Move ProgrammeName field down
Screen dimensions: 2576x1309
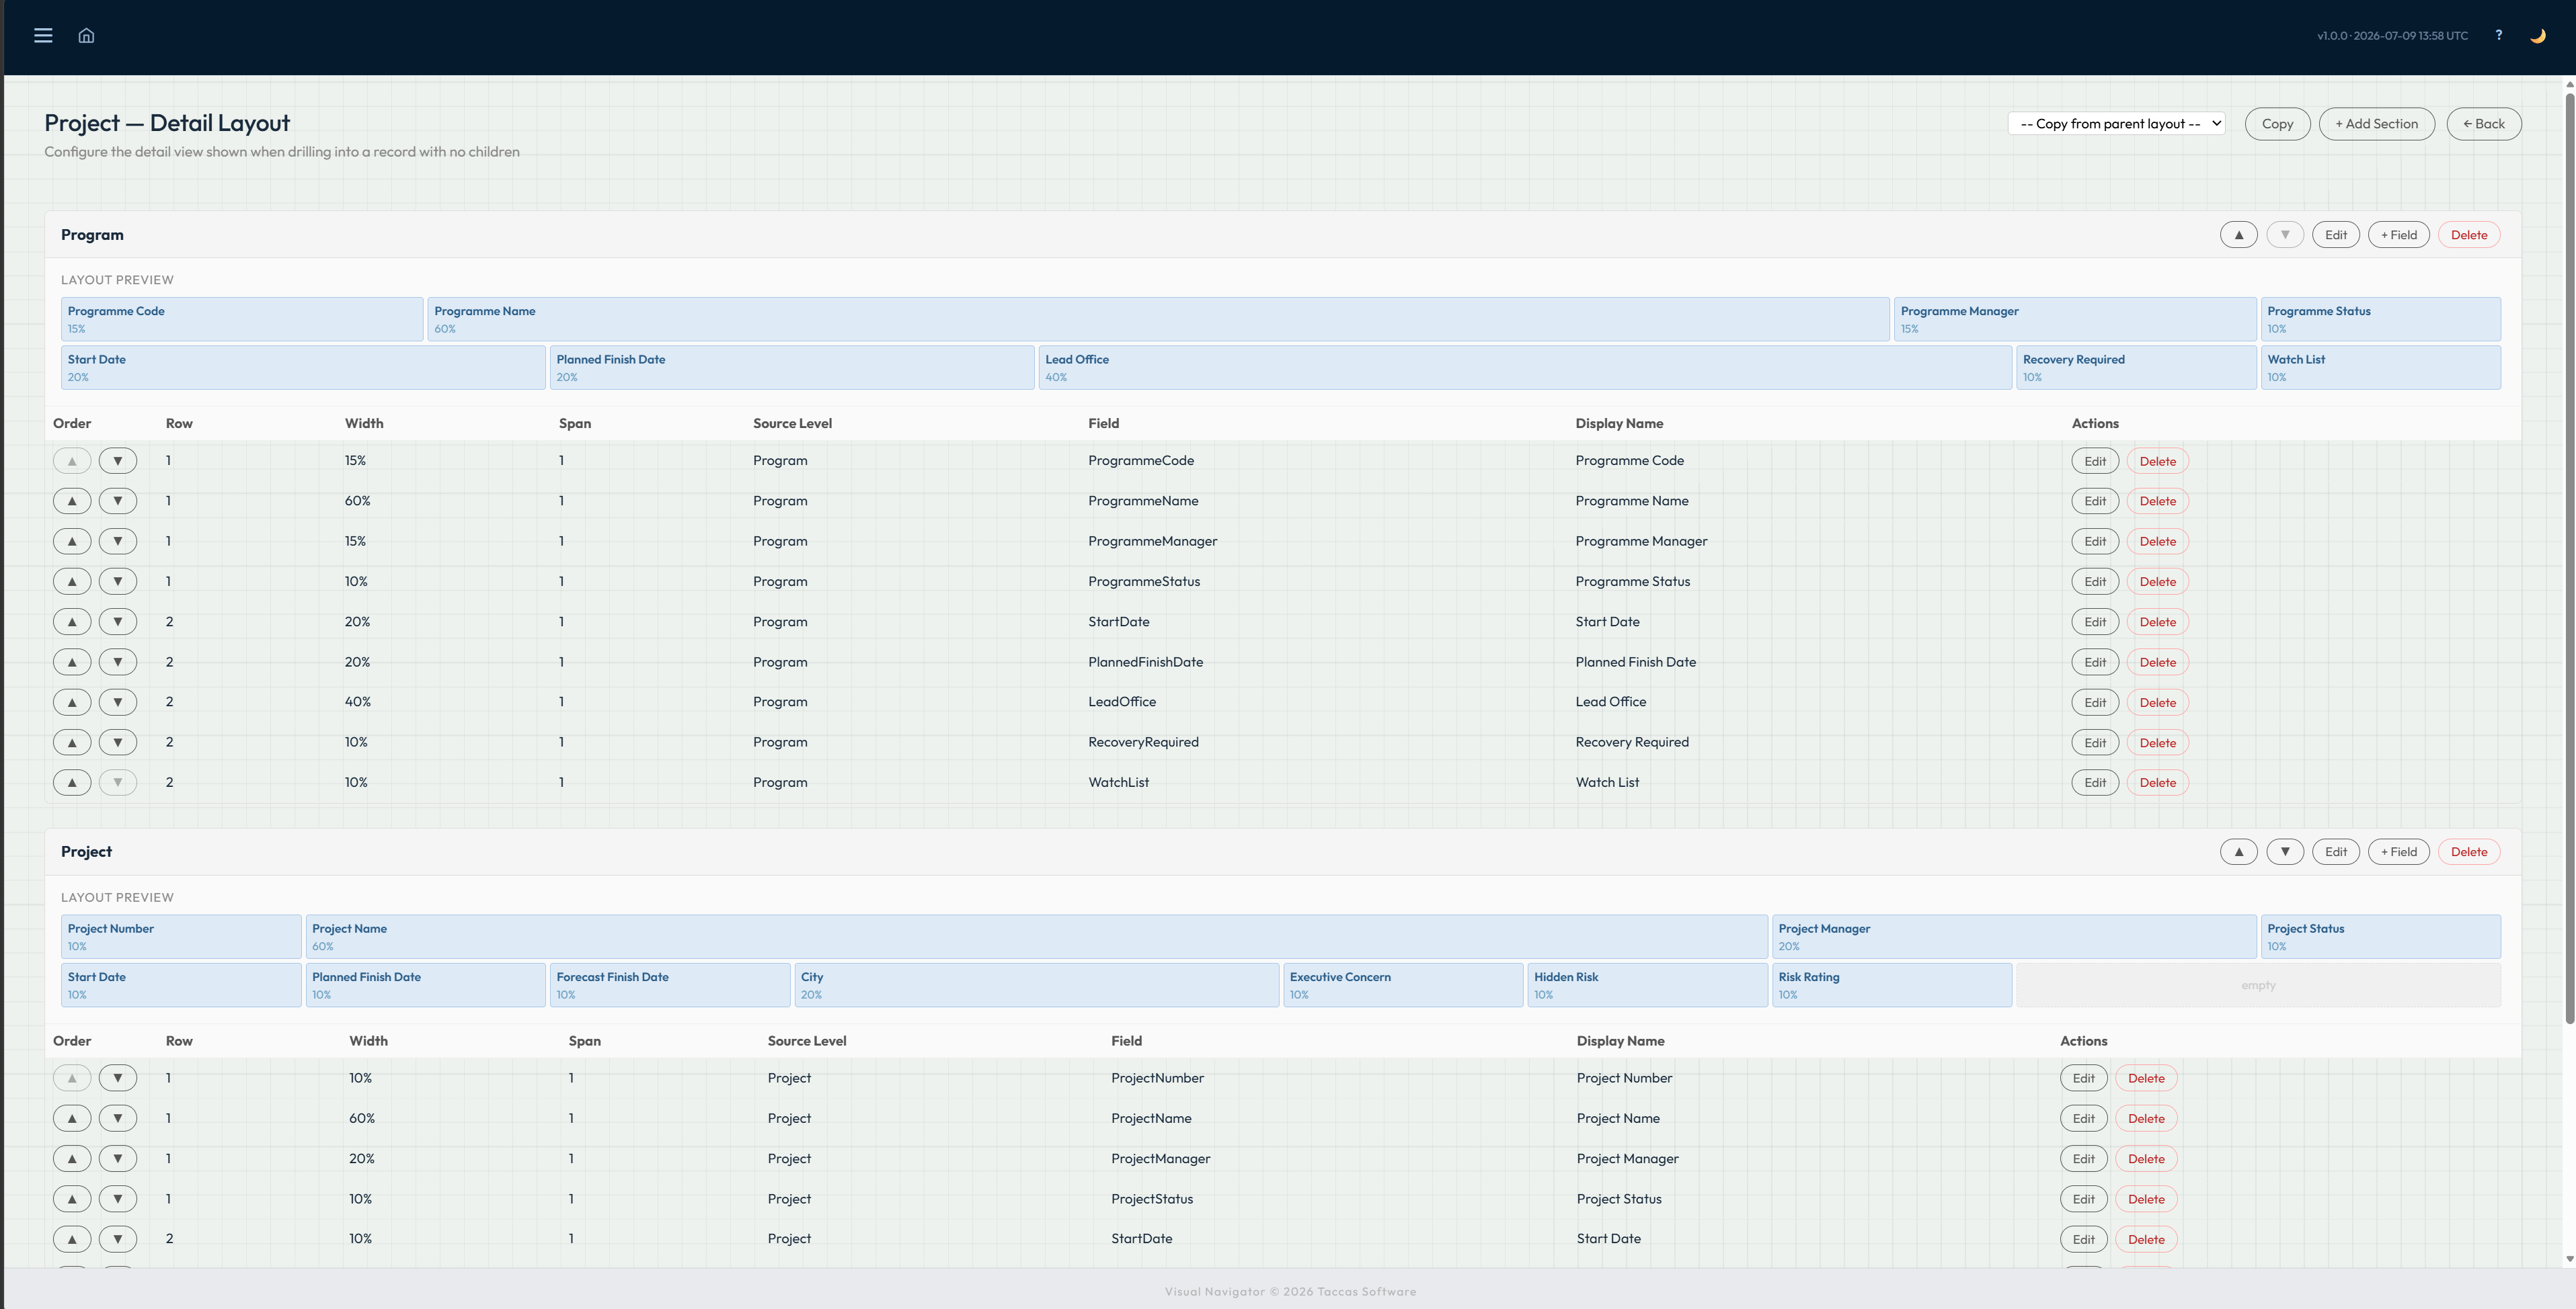118,501
